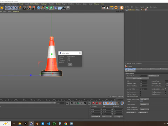Click the blue deformer icon
This screenshot has height=126, width=168.
point(56,8)
